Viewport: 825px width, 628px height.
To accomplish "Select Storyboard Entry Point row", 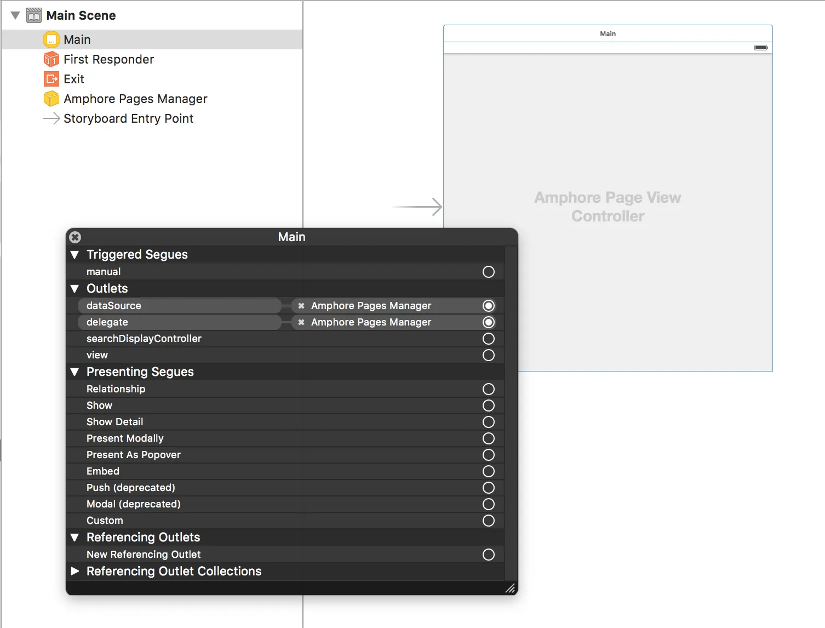I will (x=152, y=118).
